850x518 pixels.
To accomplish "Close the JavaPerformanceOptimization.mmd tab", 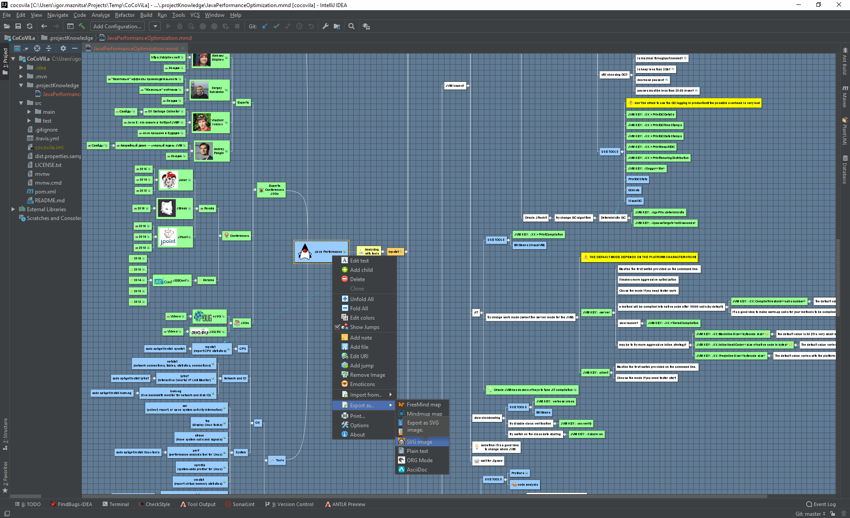I will point(183,49).
